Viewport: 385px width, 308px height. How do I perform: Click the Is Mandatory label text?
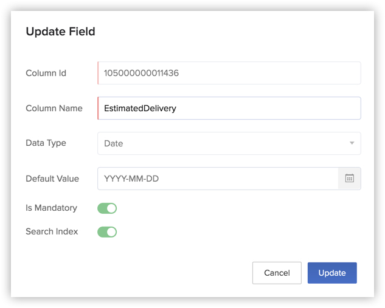[x=51, y=208]
